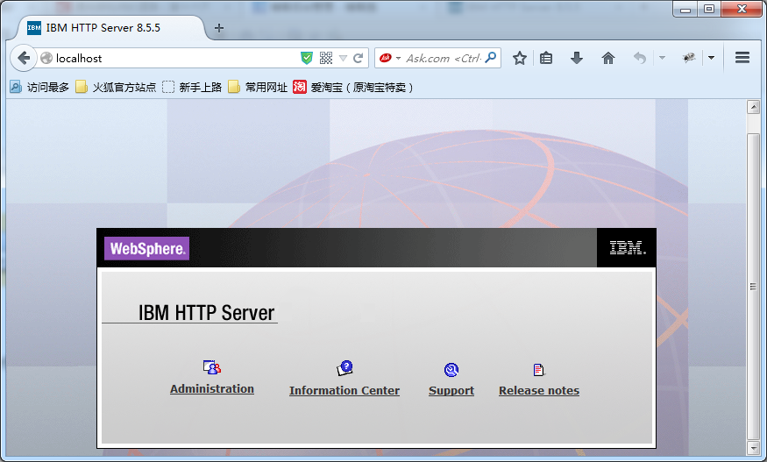767x462 pixels.
Task: Click the vertical scrollbar up arrow
Action: tap(753, 107)
